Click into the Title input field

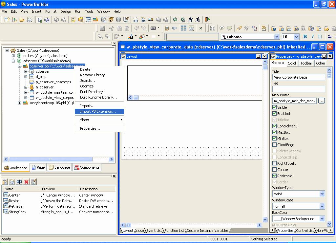(299, 77)
